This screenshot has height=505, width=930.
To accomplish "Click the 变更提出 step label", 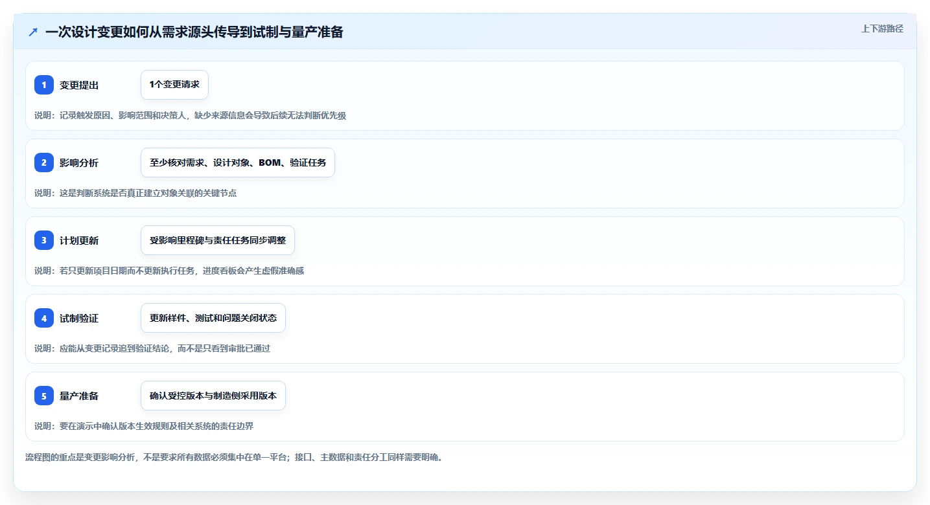I will point(79,85).
